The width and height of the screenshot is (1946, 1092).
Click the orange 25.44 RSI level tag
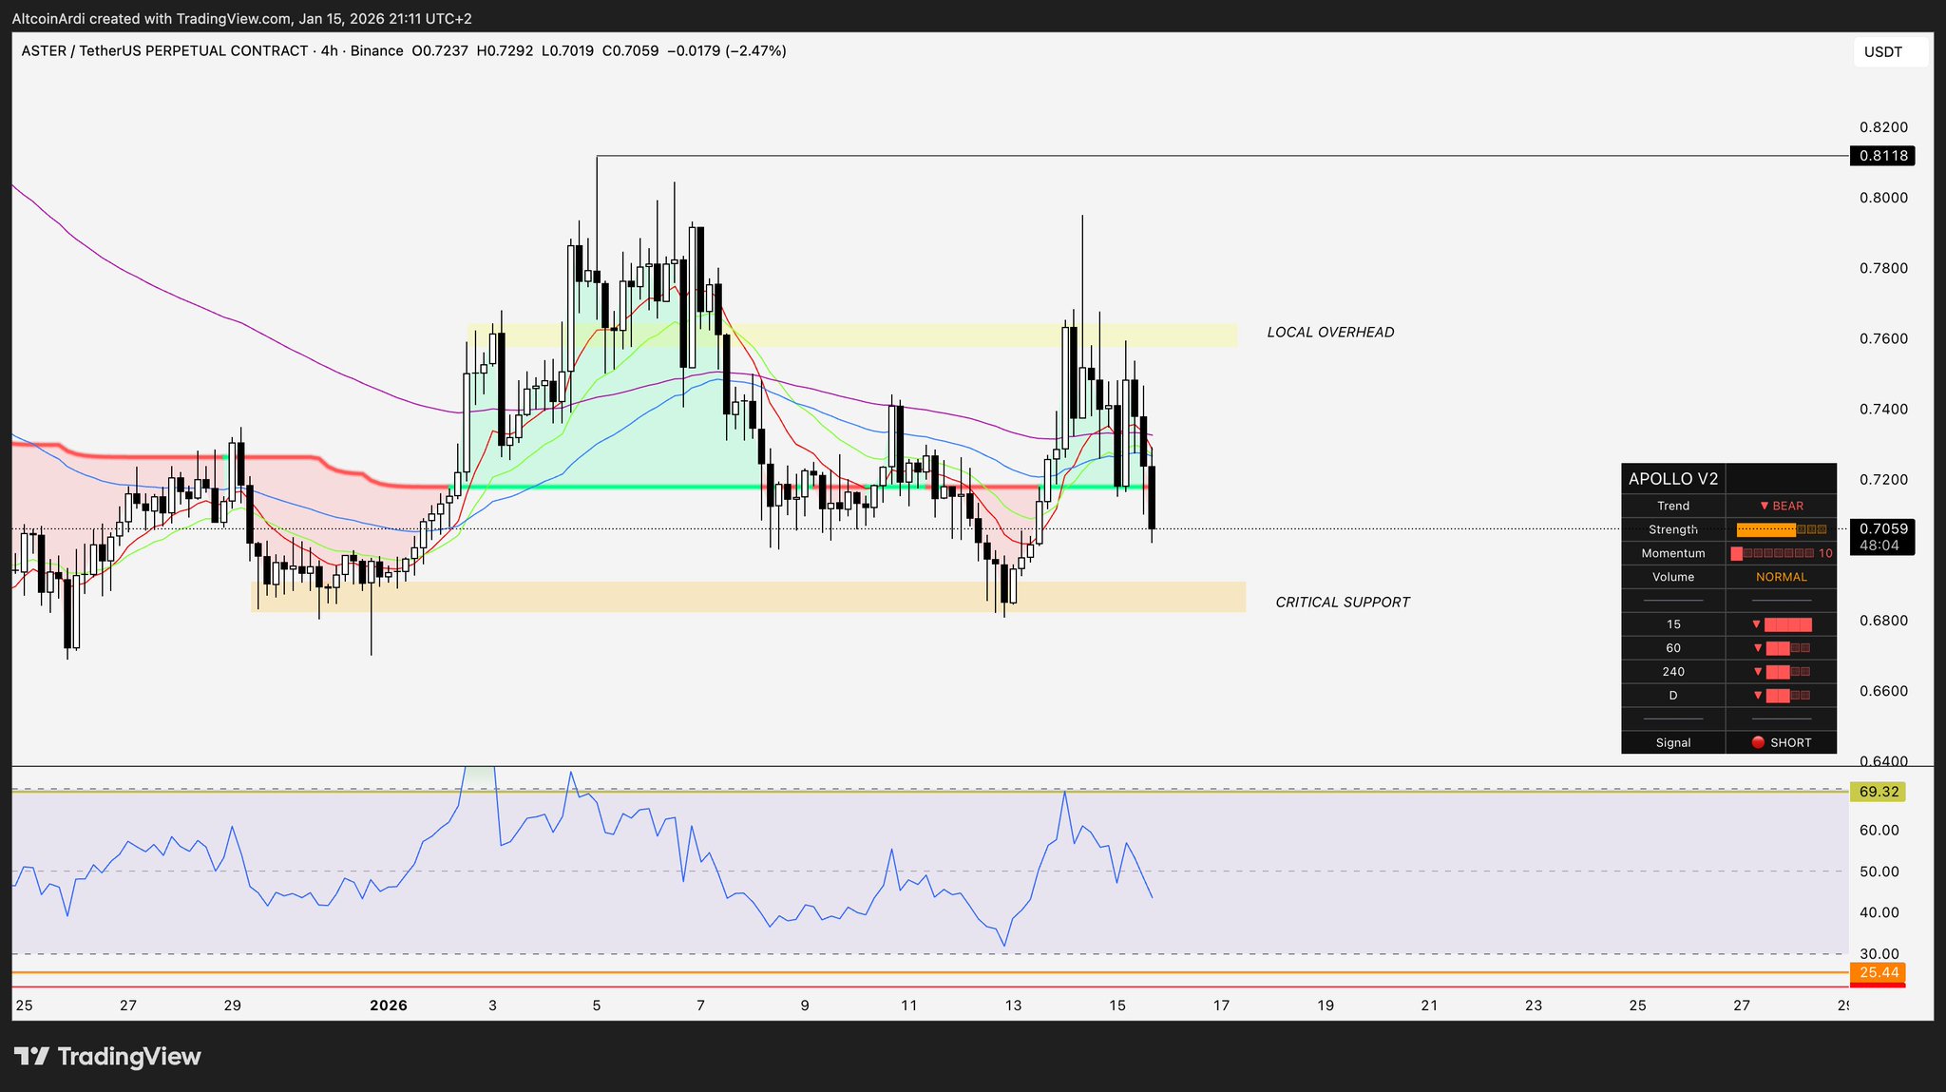tap(1879, 972)
